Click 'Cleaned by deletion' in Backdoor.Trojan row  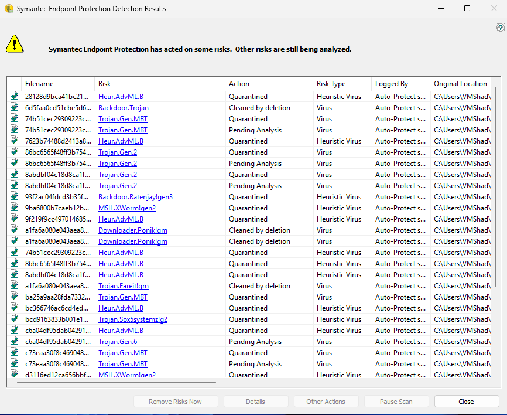259,108
